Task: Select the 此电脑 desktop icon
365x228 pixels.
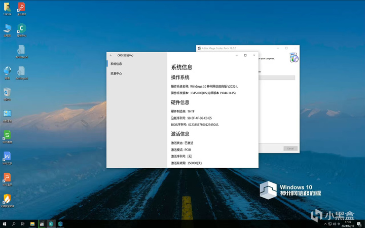Action: point(7,30)
